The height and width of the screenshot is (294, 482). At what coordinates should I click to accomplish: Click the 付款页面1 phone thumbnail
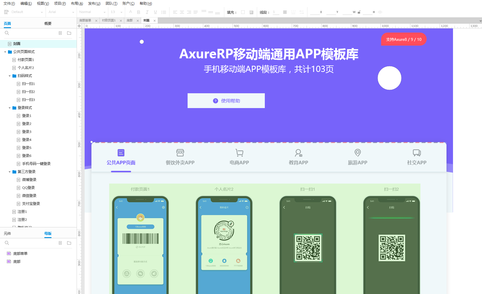(x=140, y=245)
